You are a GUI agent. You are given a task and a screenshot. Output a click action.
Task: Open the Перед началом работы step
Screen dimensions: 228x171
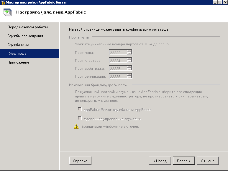(27, 27)
